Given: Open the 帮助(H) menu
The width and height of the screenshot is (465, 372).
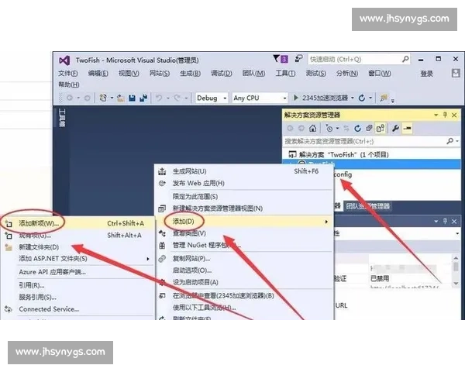Looking at the screenshot, I should [69, 84].
